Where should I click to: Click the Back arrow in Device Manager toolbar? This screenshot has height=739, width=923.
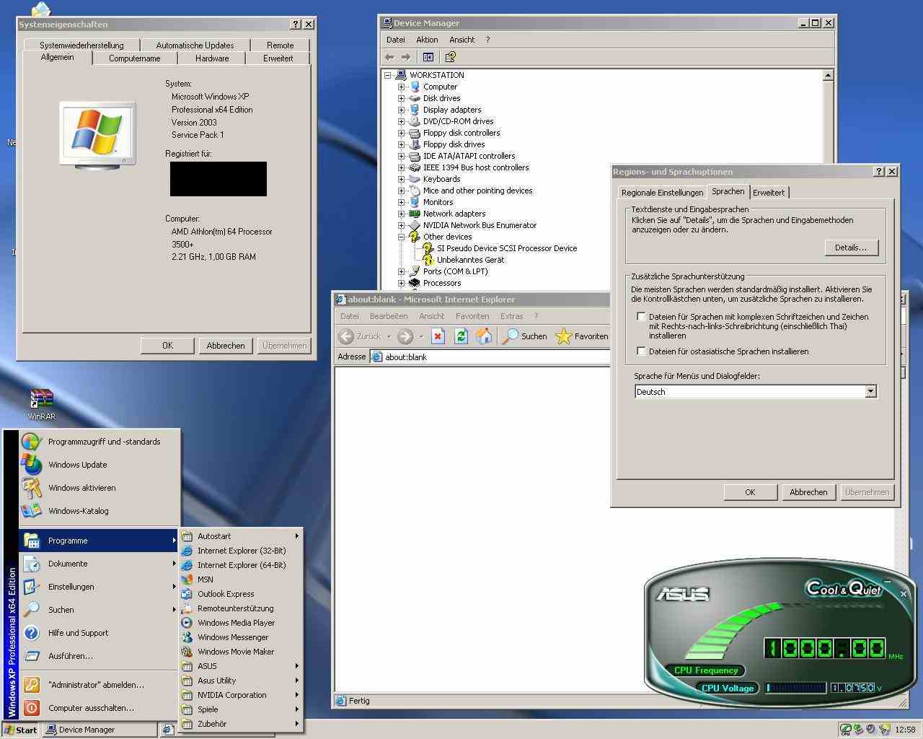(389, 57)
